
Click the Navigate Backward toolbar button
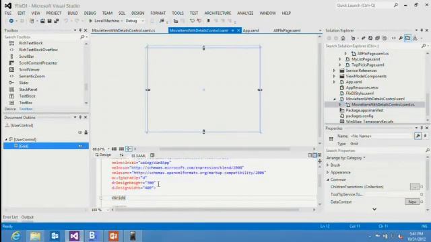[x=11, y=21]
